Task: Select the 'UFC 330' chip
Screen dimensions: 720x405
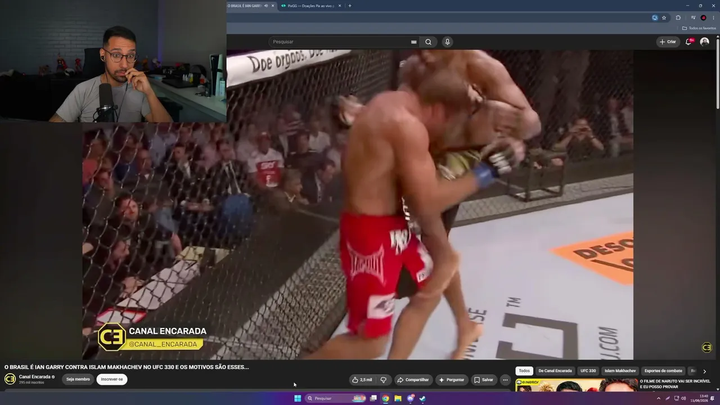Action: coord(588,371)
